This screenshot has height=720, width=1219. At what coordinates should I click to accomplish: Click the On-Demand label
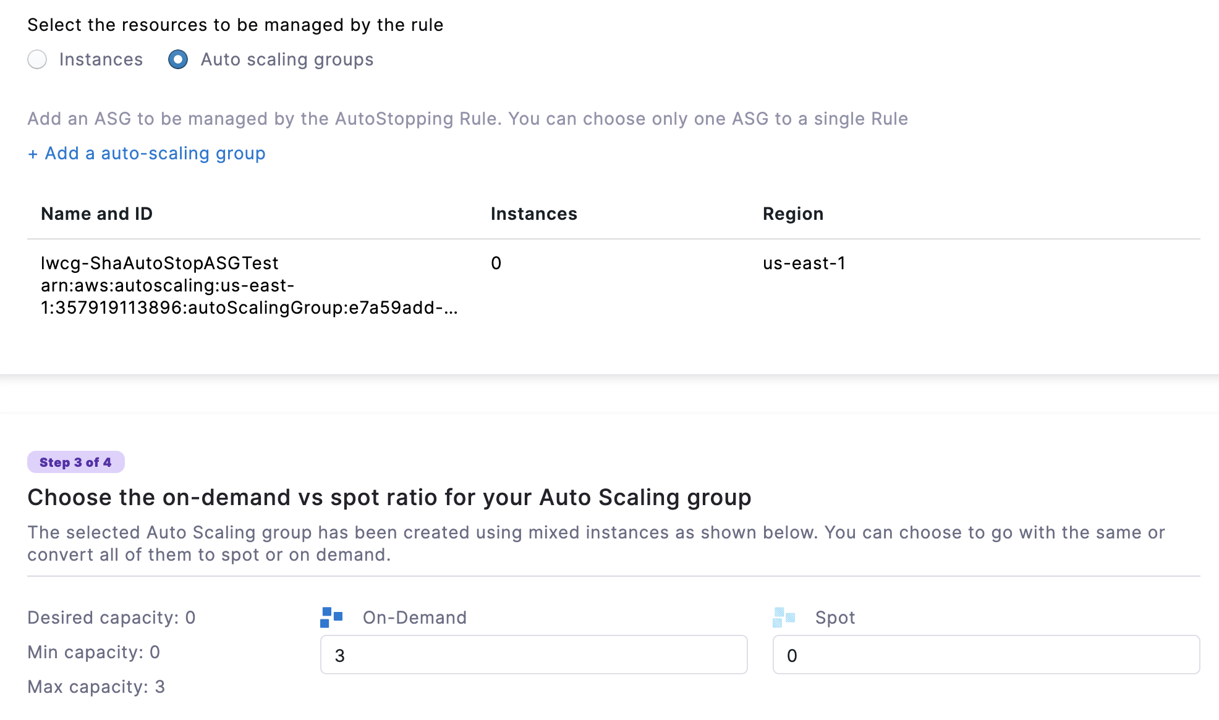click(x=415, y=617)
